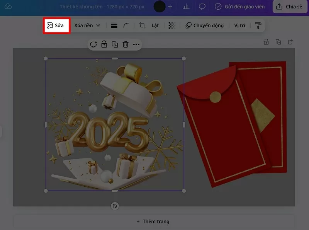309x230 pixels.
Task: Click the corner rounding icon
Action: point(126,26)
